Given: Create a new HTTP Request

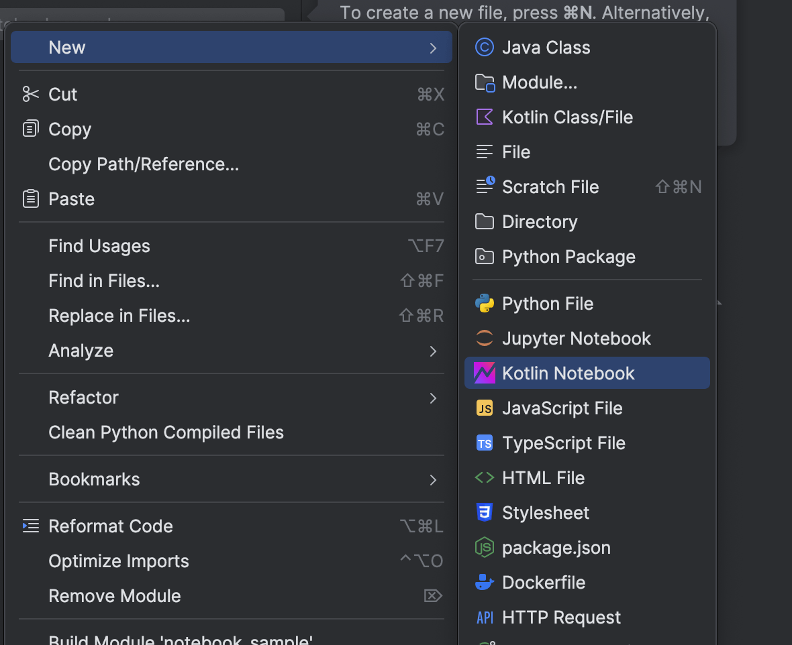Looking at the screenshot, I should click(587, 618).
